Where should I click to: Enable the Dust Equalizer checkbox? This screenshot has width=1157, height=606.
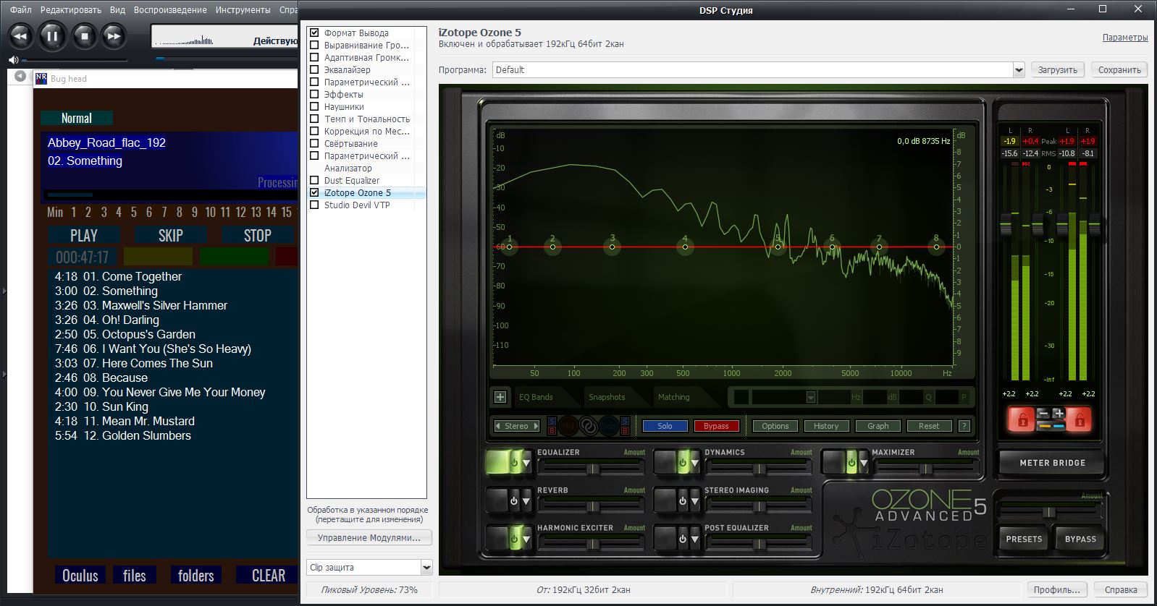tap(314, 180)
